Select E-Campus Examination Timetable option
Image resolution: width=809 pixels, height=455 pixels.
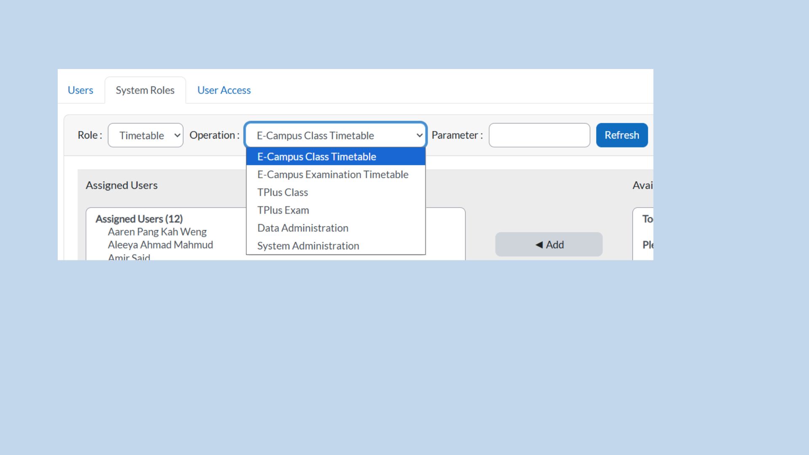[x=332, y=174]
